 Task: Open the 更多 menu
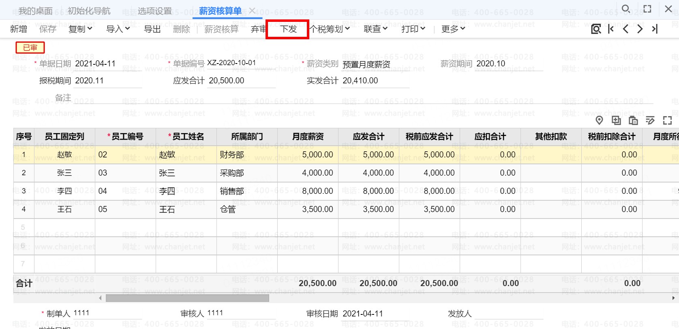click(453, 29)
